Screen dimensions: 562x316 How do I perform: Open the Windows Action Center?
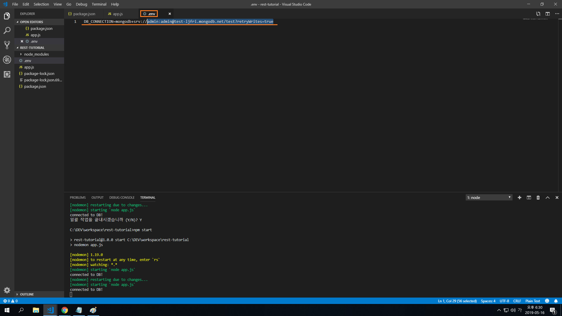click(553, 310)
